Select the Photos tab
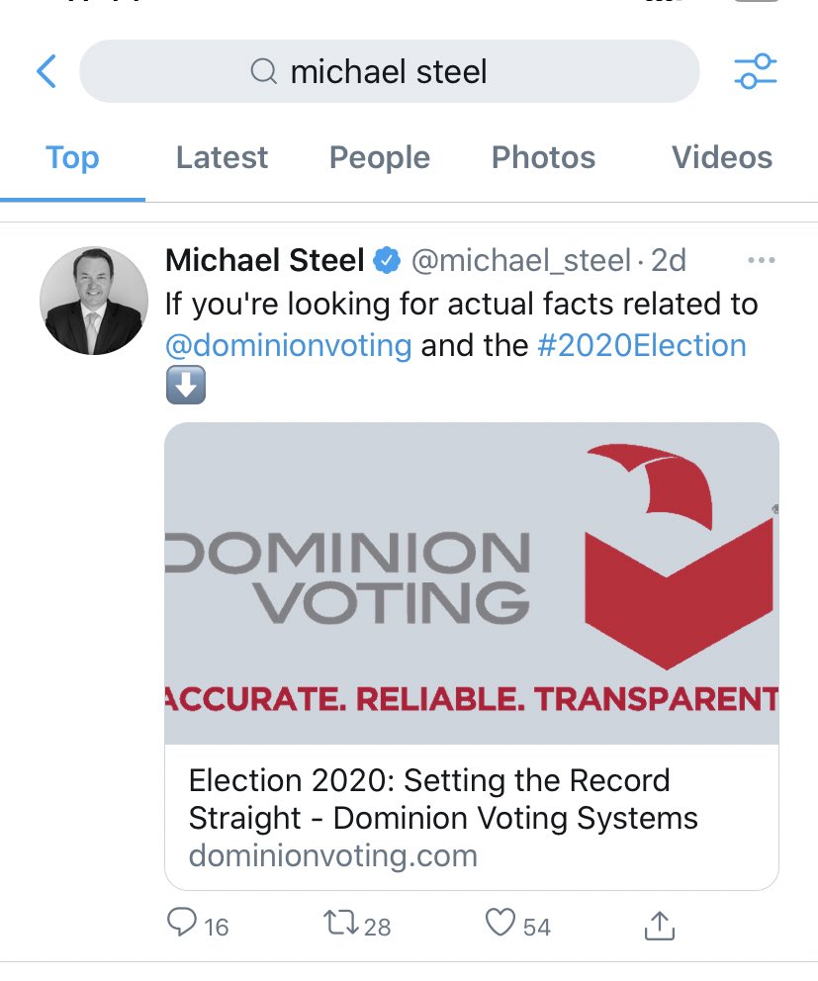The width and height of the screenshot is (818, 981). (x=543, y=158)
